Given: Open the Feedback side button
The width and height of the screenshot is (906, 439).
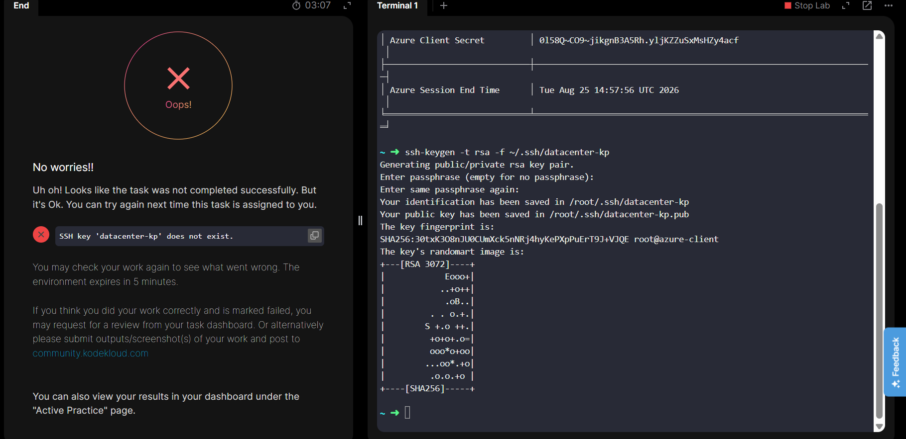Looking at the screenshot, I should coord(895,362).
